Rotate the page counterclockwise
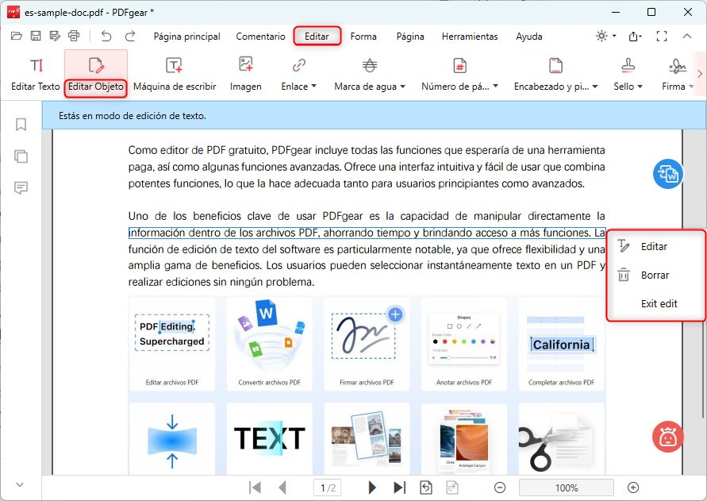This screenshot has width=707, height=501. coord(426,488)
